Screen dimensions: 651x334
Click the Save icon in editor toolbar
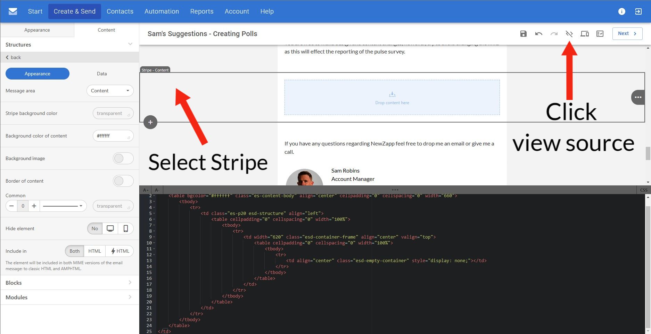pyautogui.click(x=523, y=34)
